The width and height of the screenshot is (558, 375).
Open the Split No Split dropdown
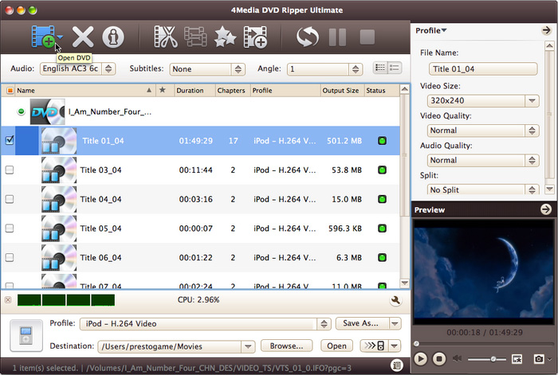tap(483, 189)
